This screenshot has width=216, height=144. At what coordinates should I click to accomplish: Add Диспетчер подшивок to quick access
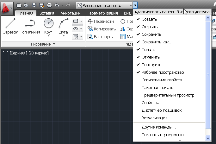[x=169, y=110]
